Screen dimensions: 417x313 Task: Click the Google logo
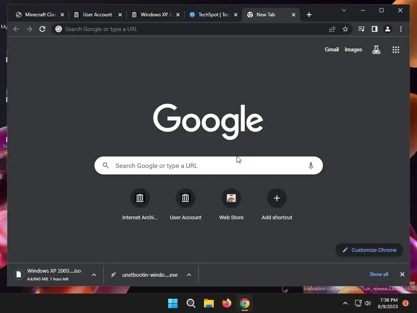coord(208,121)
